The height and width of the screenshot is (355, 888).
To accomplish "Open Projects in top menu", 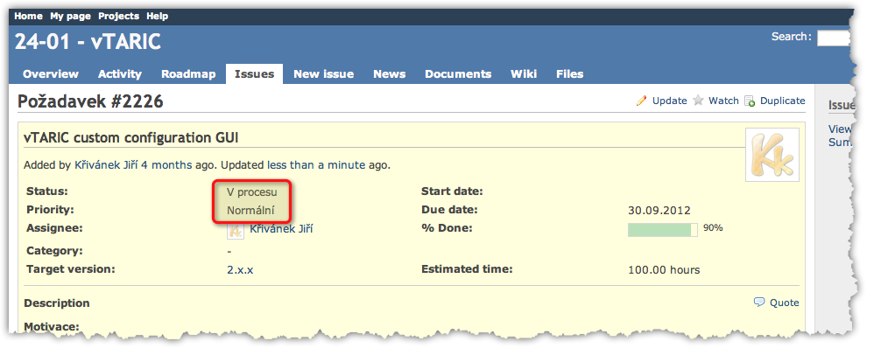I will (x=119, y=16).
